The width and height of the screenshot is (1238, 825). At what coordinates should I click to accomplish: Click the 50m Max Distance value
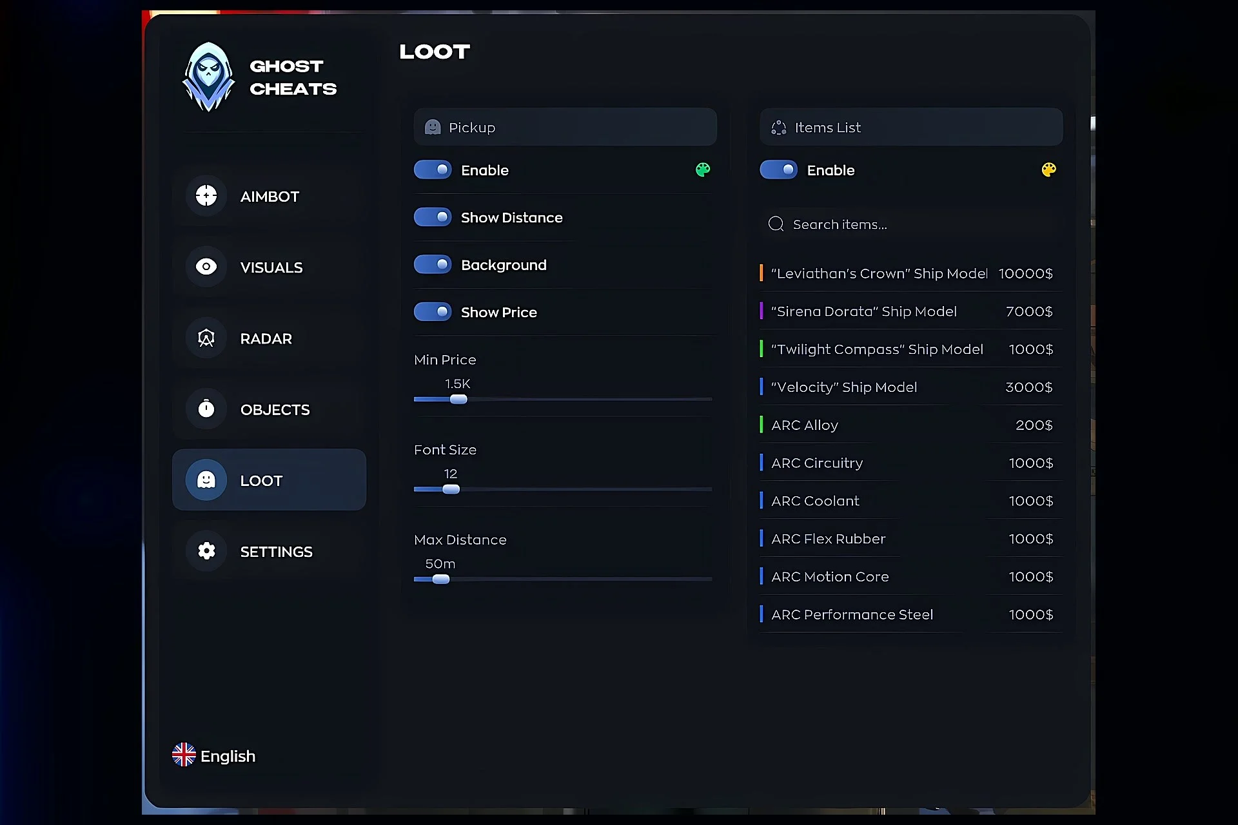(440, 563)
